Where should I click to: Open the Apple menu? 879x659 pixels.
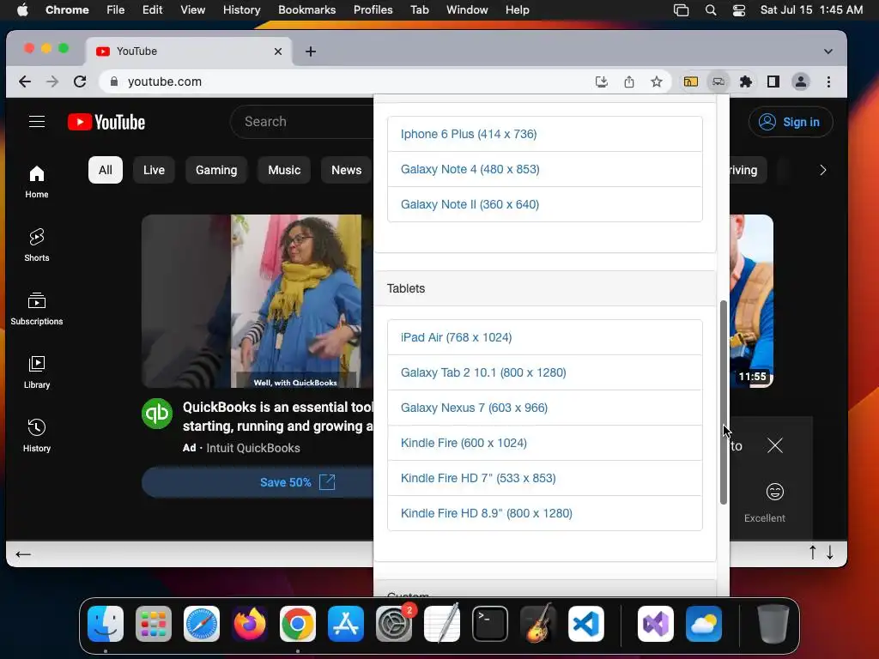(x=22, y=10)
